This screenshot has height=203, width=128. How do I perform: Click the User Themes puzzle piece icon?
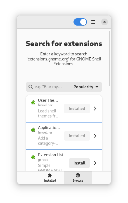point(33,102)
